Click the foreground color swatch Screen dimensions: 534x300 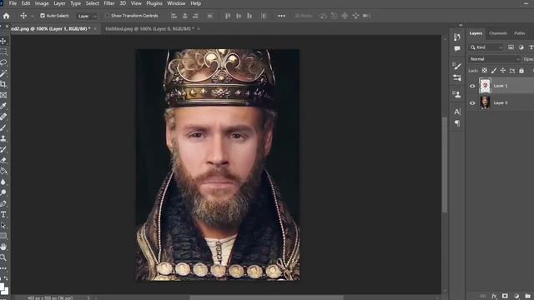(x=2, y=286)
